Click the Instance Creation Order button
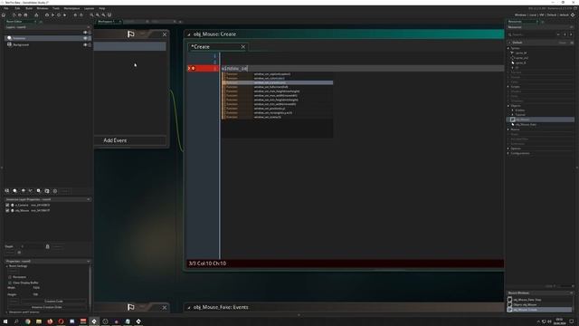 click(47, 307)
